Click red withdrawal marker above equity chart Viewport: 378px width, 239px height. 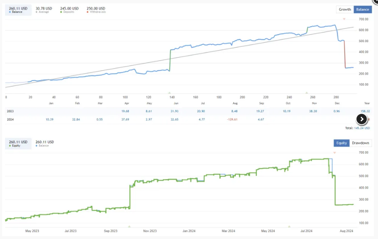tap(335, 153)
